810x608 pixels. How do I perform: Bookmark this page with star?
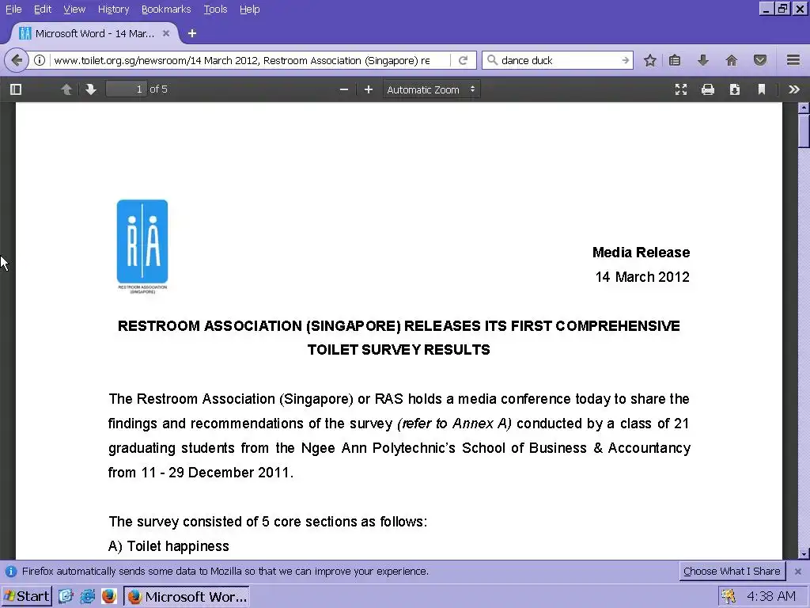650,60
